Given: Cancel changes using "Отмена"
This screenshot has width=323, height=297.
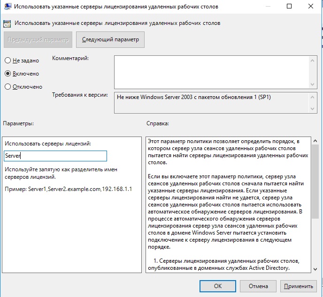Looking at the screenshot, I should point(258,286).
